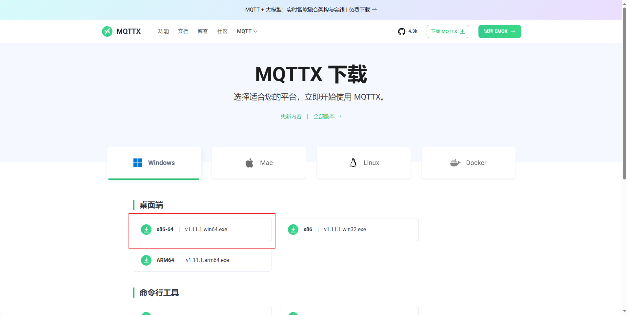Open the GitHub icon link
This screenshot has height=315, width=627.
coord(401,31)
